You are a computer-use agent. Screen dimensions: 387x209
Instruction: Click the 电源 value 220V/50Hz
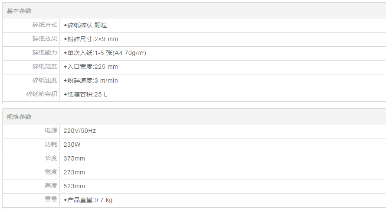click(79, 131)
